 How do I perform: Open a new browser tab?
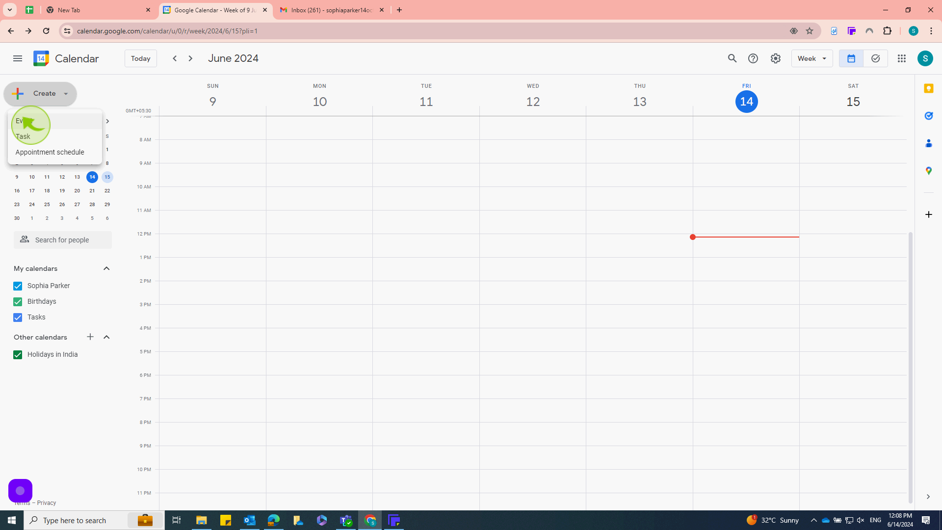[399, 10]
